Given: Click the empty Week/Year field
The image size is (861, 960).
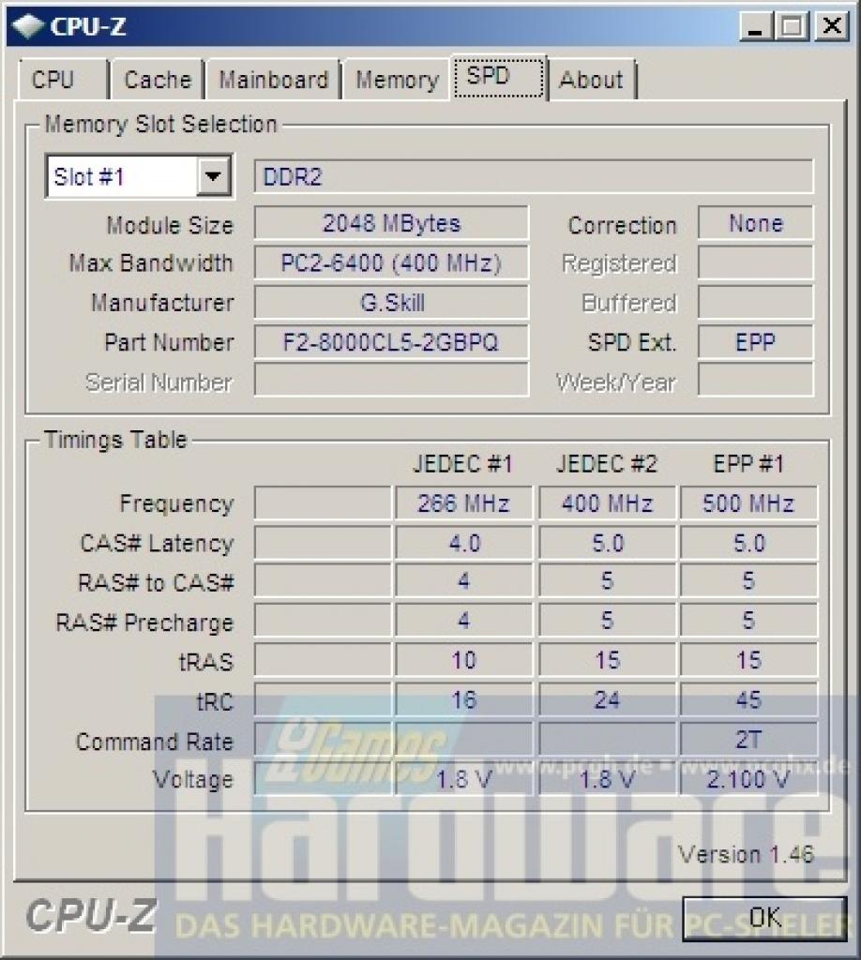Looking at the screenshot, I should coord(756,380).
